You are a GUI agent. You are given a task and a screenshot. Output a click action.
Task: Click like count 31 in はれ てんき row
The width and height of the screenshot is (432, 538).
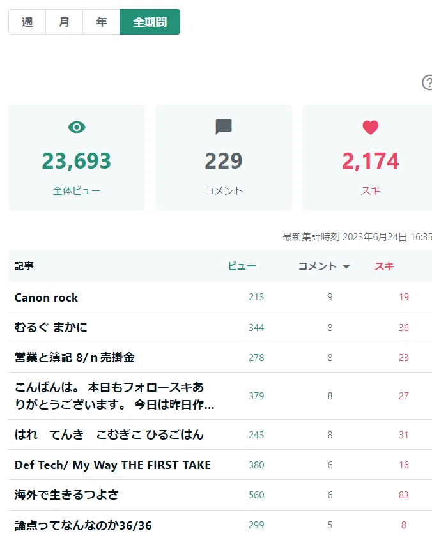coord(404,435)
